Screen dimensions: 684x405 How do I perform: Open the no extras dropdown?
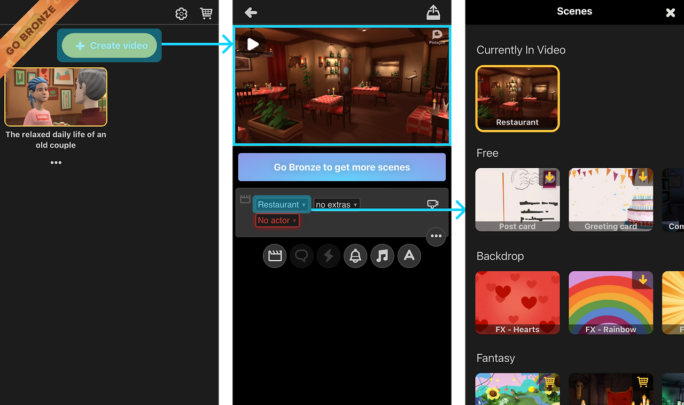point(337,205)
